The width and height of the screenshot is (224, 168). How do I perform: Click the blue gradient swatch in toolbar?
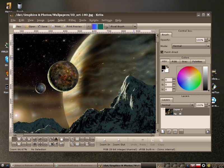(x=94, y=26)
